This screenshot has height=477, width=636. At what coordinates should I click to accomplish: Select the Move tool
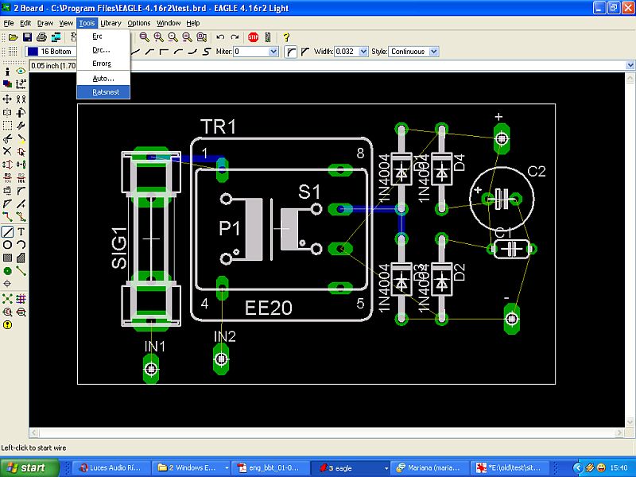(7, 99)
